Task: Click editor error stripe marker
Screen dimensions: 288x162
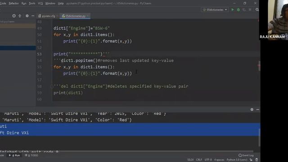Action: click(x=259, y=66)
